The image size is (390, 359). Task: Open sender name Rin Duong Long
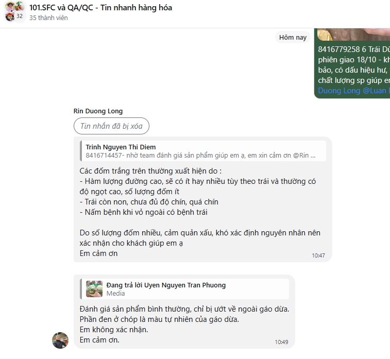tap(98, 111)
